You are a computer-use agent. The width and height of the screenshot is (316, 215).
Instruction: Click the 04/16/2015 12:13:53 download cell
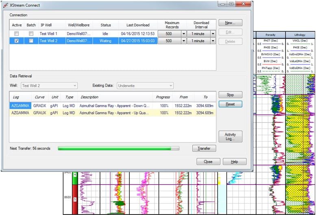138,34
